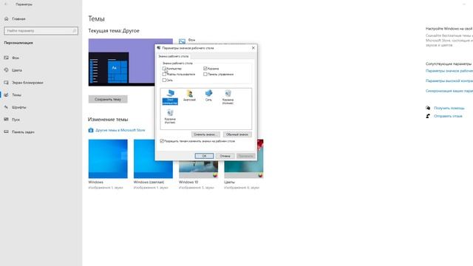Select the Windows (светлая) theme thumbnail
473x266 pixels.
click(x=153, y=159)
